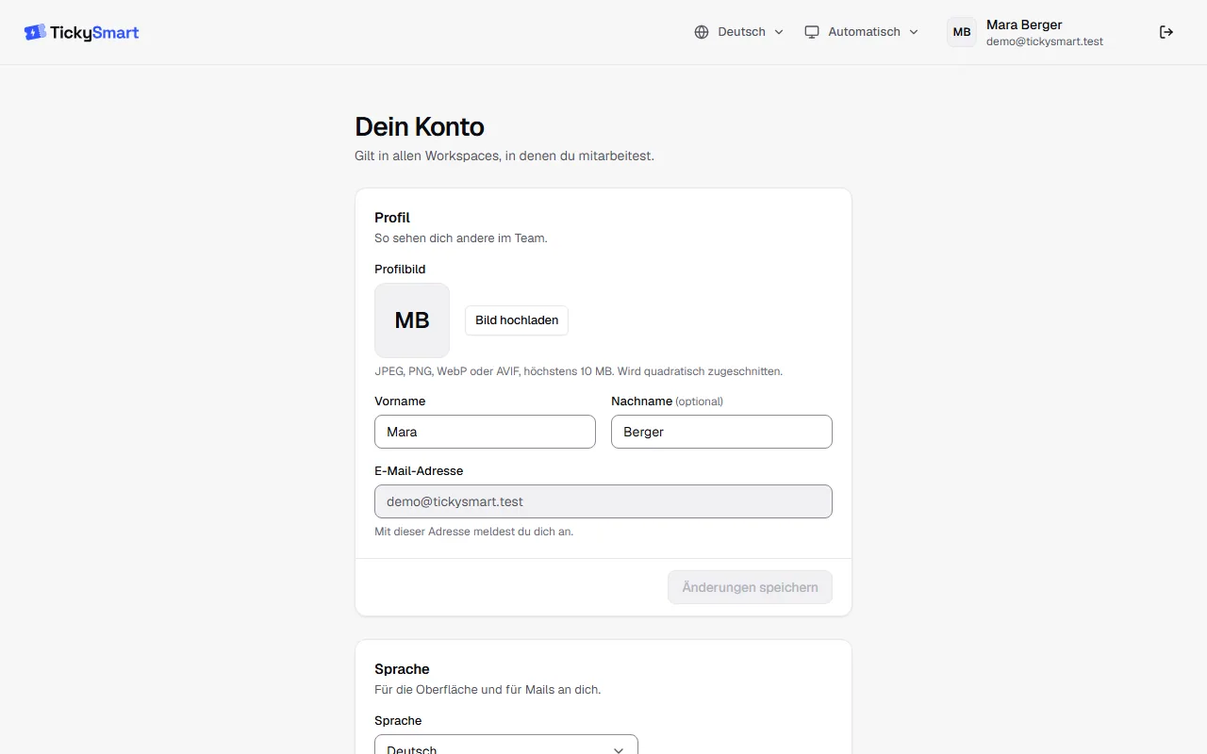This screenshot has width=1207, height=754.
Task: Focus the Vorname input field
Action: 485,432
